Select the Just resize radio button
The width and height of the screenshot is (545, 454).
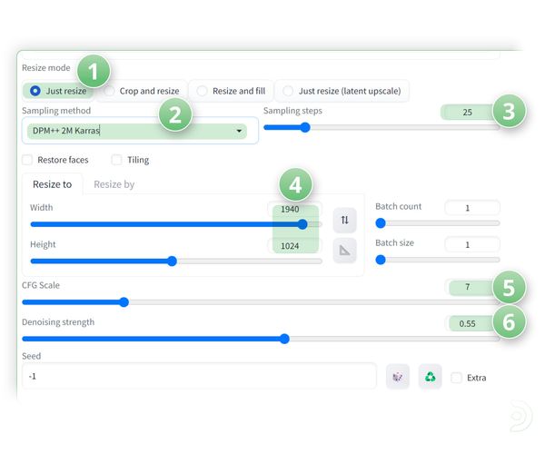(x=35, y=91)
